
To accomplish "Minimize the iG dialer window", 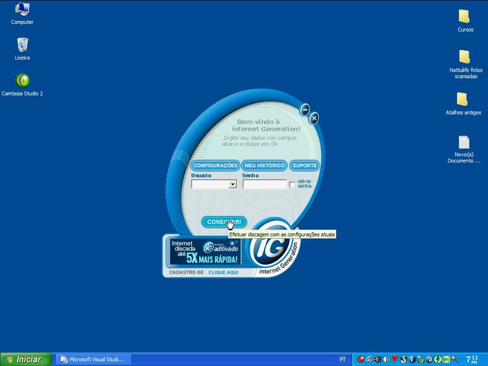I will pyautogui.click(x=304, y=110).
